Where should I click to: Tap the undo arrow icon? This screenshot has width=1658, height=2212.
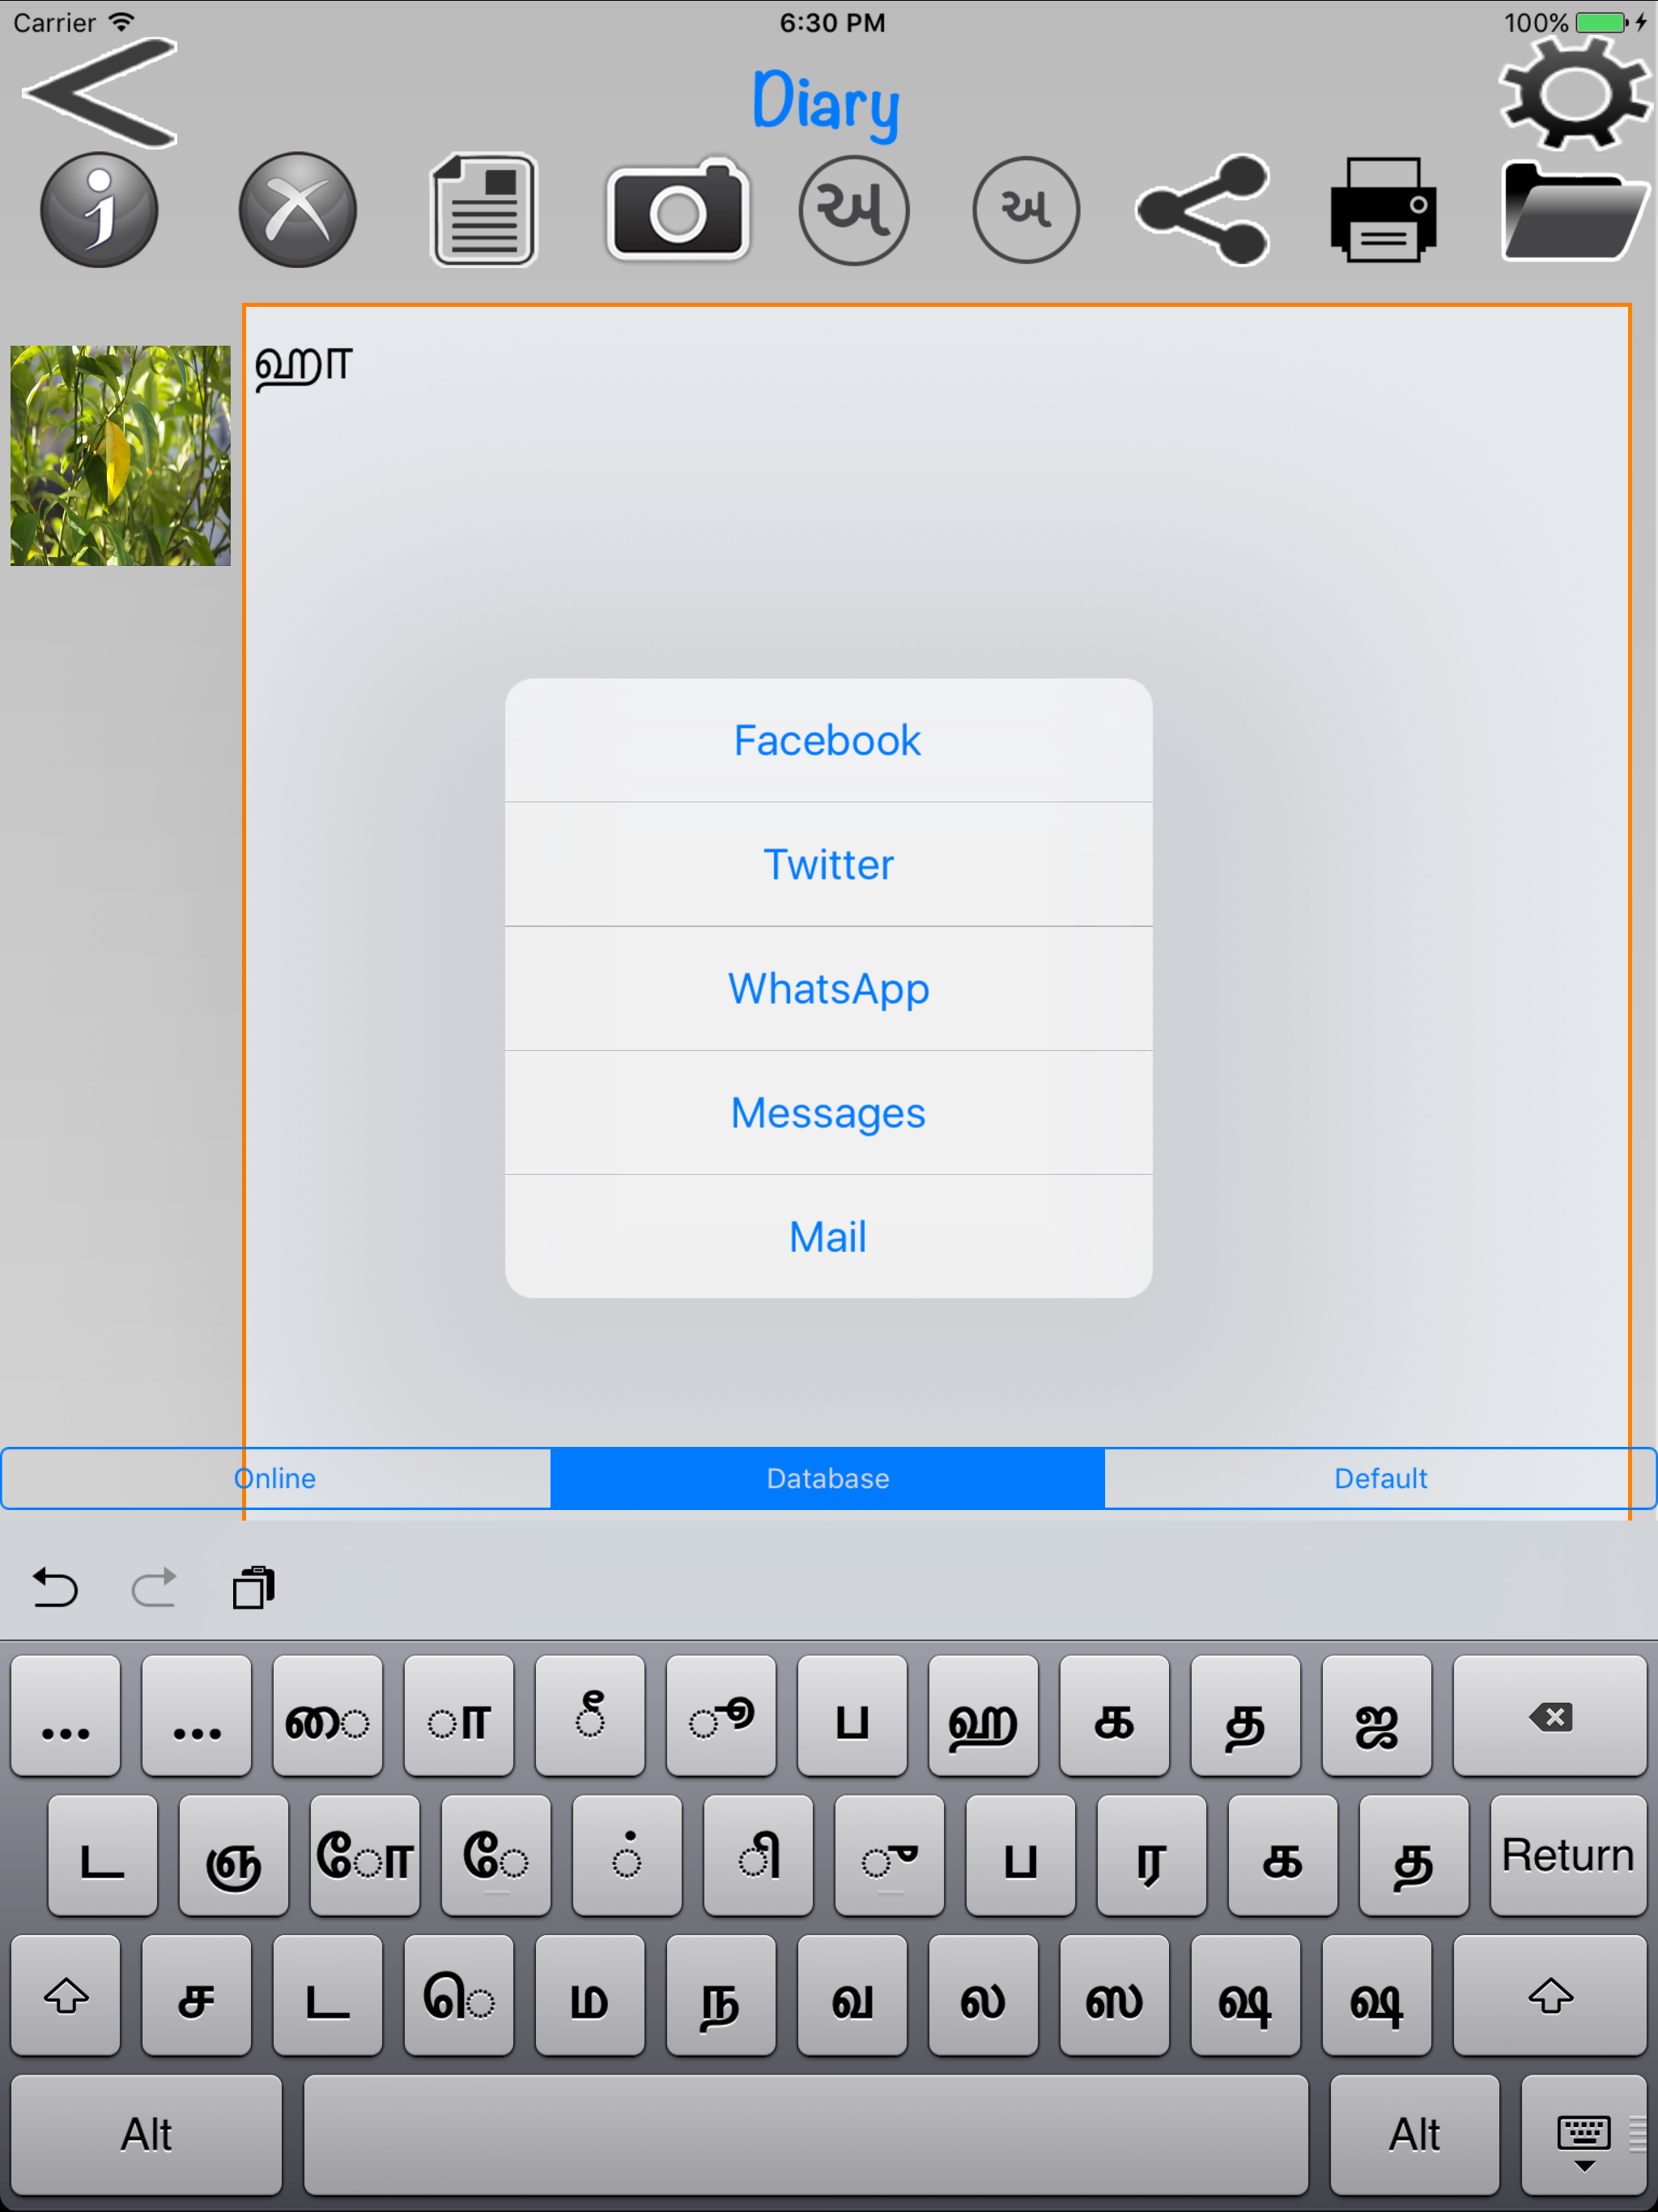point(55,1587)
